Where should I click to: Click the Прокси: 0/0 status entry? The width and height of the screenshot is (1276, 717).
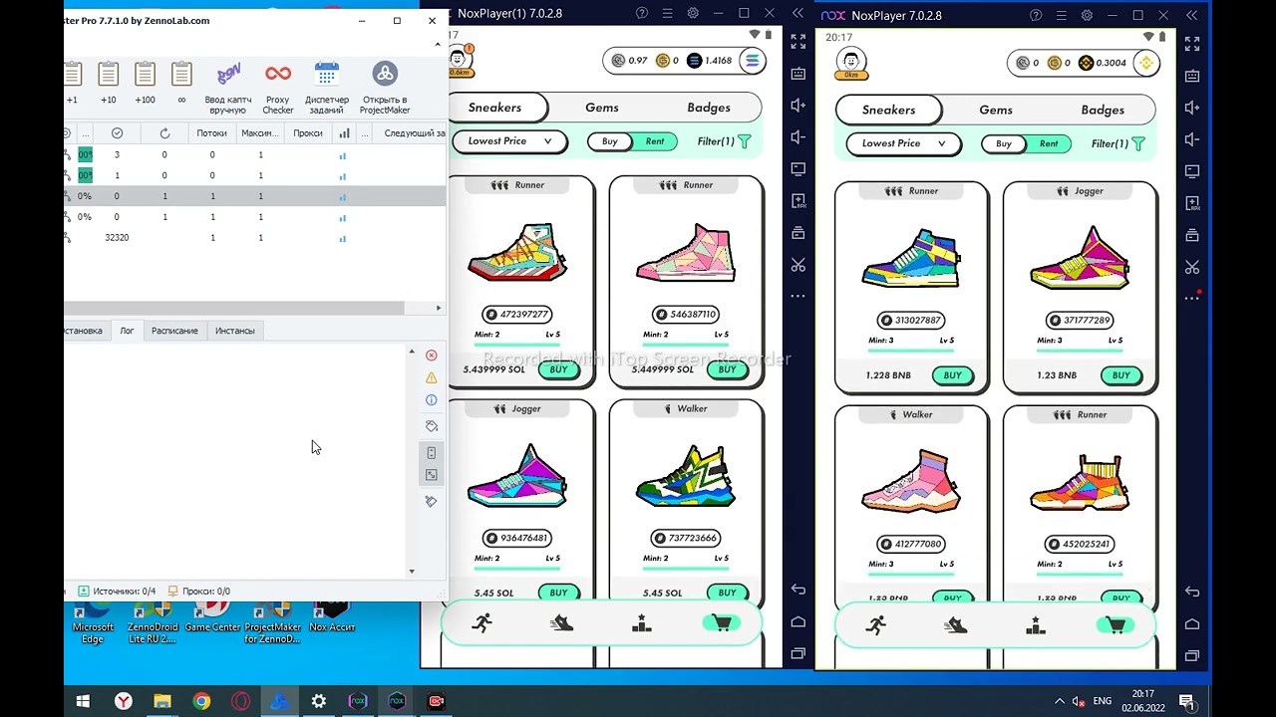point(199,592)
